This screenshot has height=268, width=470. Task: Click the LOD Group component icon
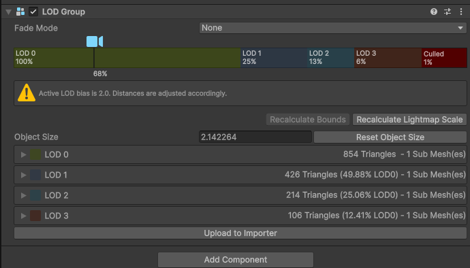pyautogui.click(x=20, y=12)
